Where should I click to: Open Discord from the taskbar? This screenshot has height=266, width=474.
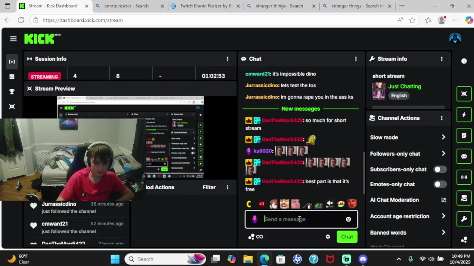click(x=363, y=259)
